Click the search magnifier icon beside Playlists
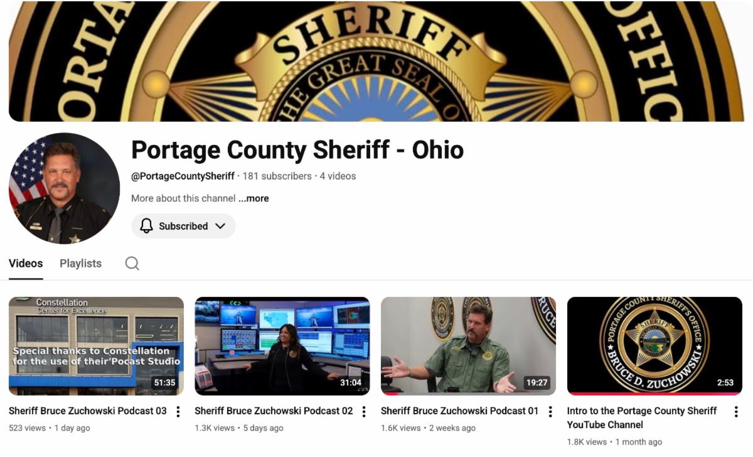 tap(132, 263)
